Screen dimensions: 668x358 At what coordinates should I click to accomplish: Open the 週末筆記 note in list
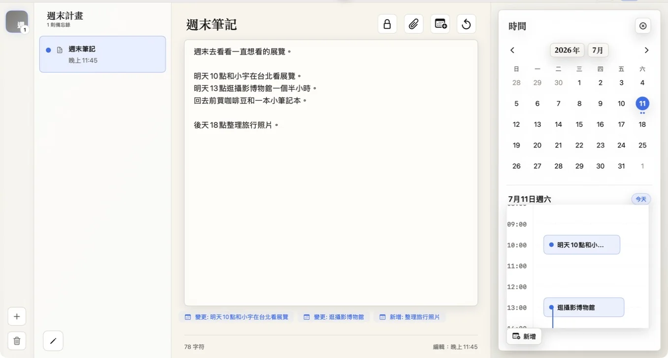[102, 54]
